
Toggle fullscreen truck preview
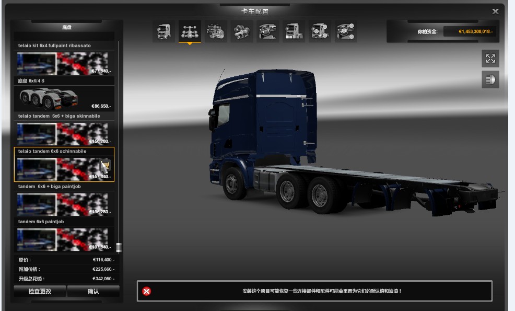(x=490, y=59)
